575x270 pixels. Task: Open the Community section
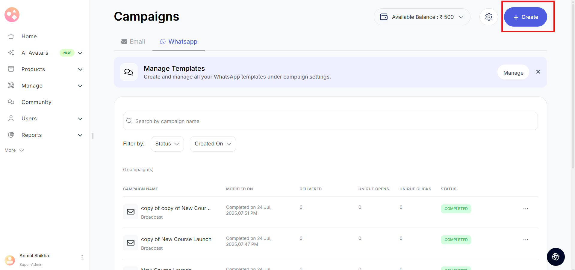[x=36, y=102]
